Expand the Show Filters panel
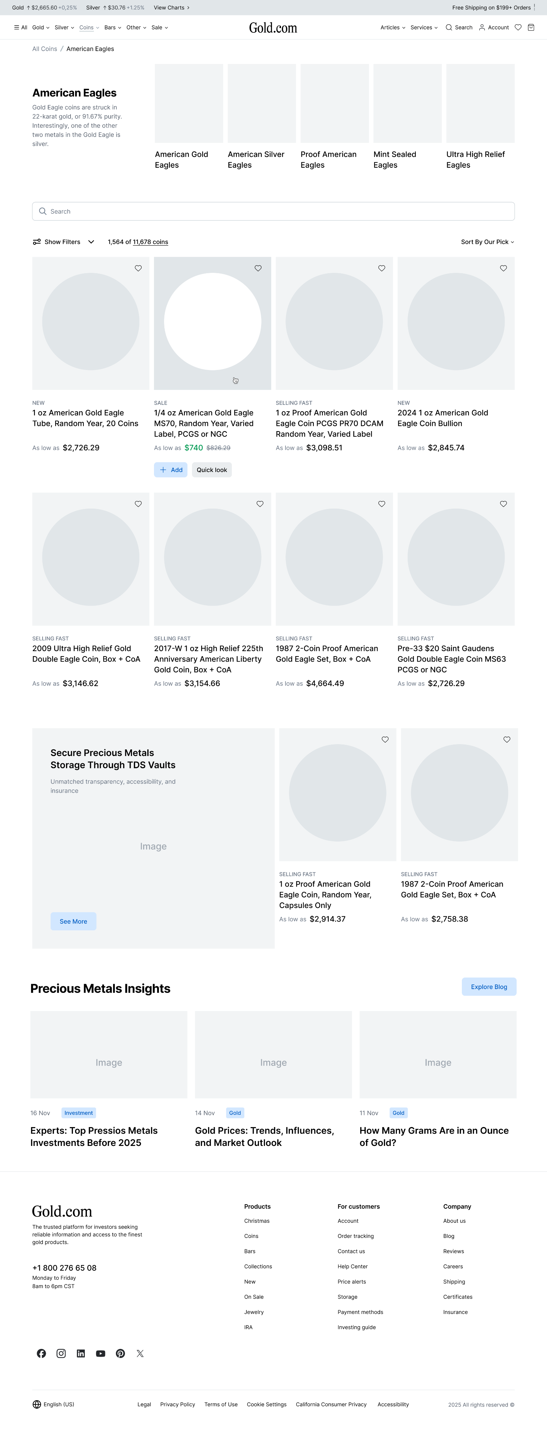Screen dimensions: 547x1431 [63, 242]
